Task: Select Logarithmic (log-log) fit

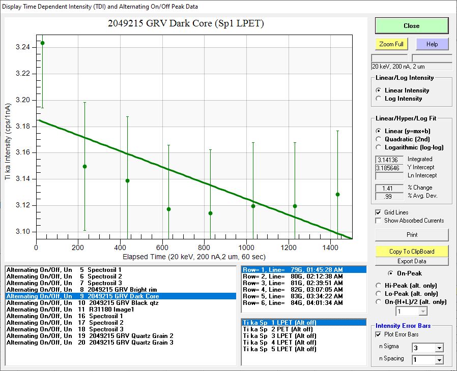Action: pyautogui.click(x=378, y=147)
